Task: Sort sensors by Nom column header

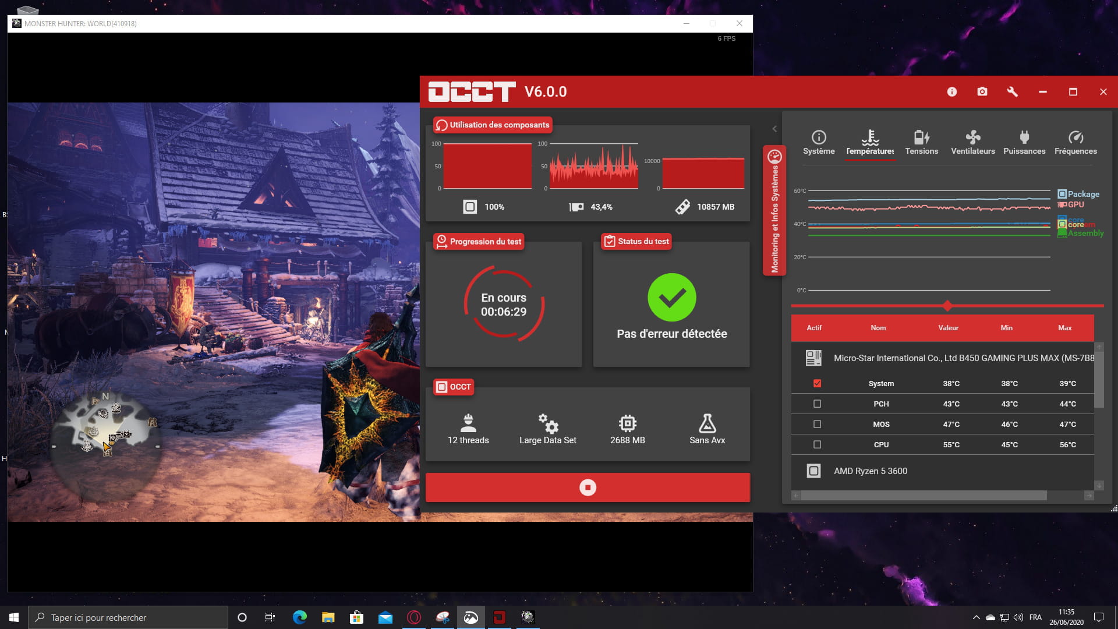Action: click(878, 328)
